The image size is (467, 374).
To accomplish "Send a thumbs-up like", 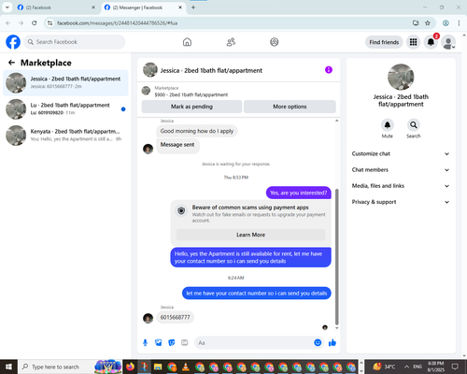I will [333, 343].
